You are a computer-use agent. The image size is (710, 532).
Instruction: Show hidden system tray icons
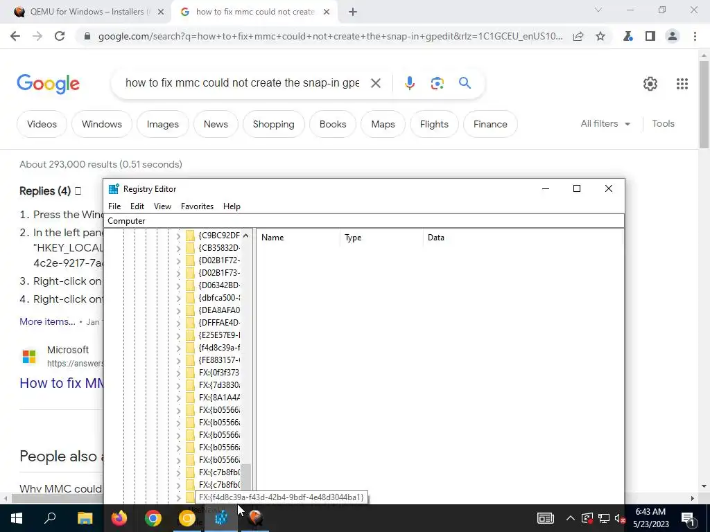(x=570, y=518)
